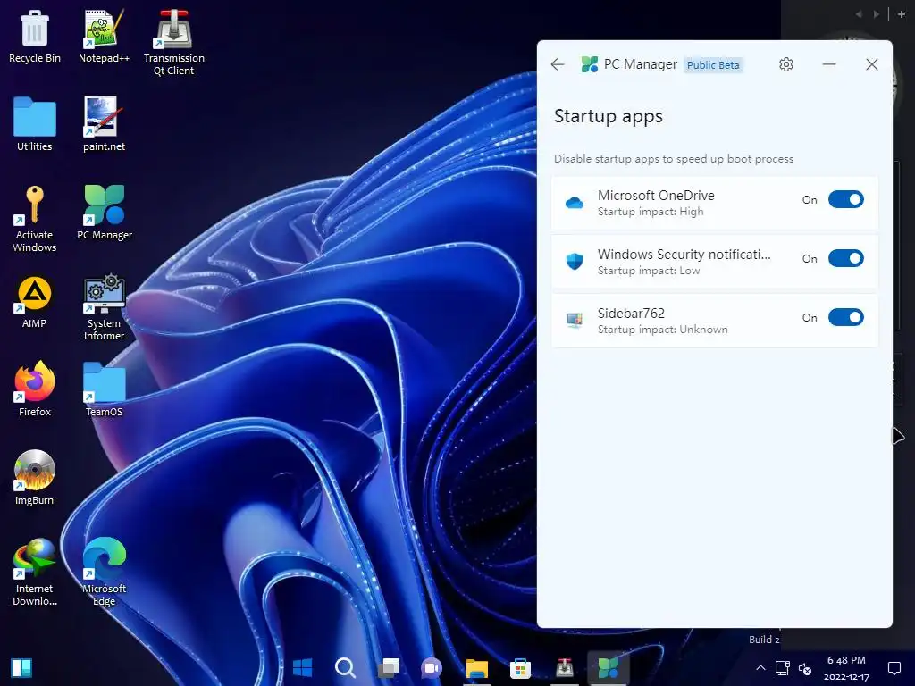The height and width of the screenshot is (686, 915).
Task: Open paint.net desktop shortcut
Action: click(x=104, y=124)
